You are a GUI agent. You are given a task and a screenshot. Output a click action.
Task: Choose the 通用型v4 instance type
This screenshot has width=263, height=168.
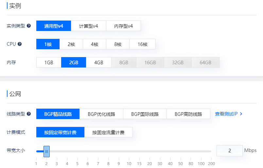coord(54,26)
